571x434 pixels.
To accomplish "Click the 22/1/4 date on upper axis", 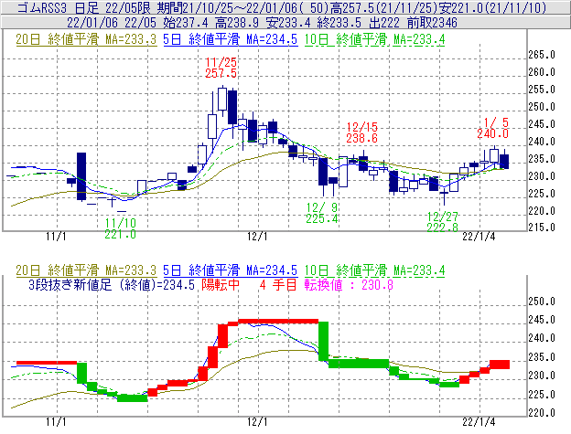I will pos(479,237).
